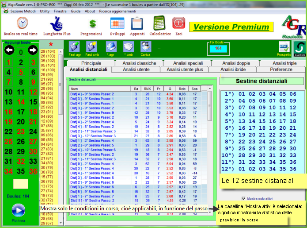Image resolution: width=307 pixels, height=228 pixels.
Task: Click the Carica load icon
Action: (x=145, y=46)
